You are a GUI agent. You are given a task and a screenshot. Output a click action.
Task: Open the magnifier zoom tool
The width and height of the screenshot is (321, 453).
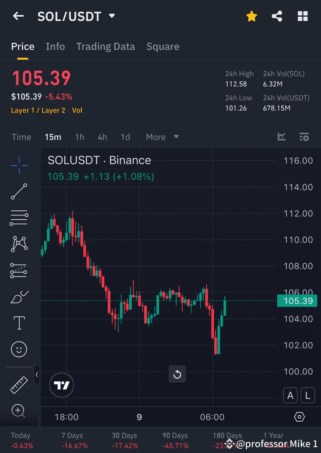(19, 411)
